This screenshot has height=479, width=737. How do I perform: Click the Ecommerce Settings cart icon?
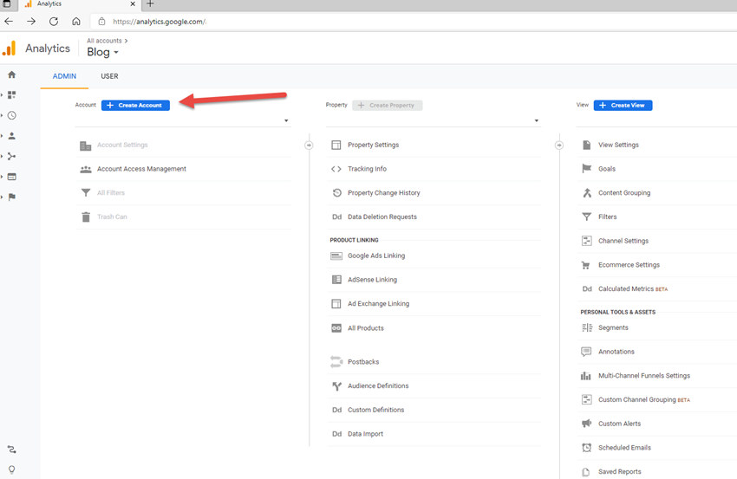point(585,265)
